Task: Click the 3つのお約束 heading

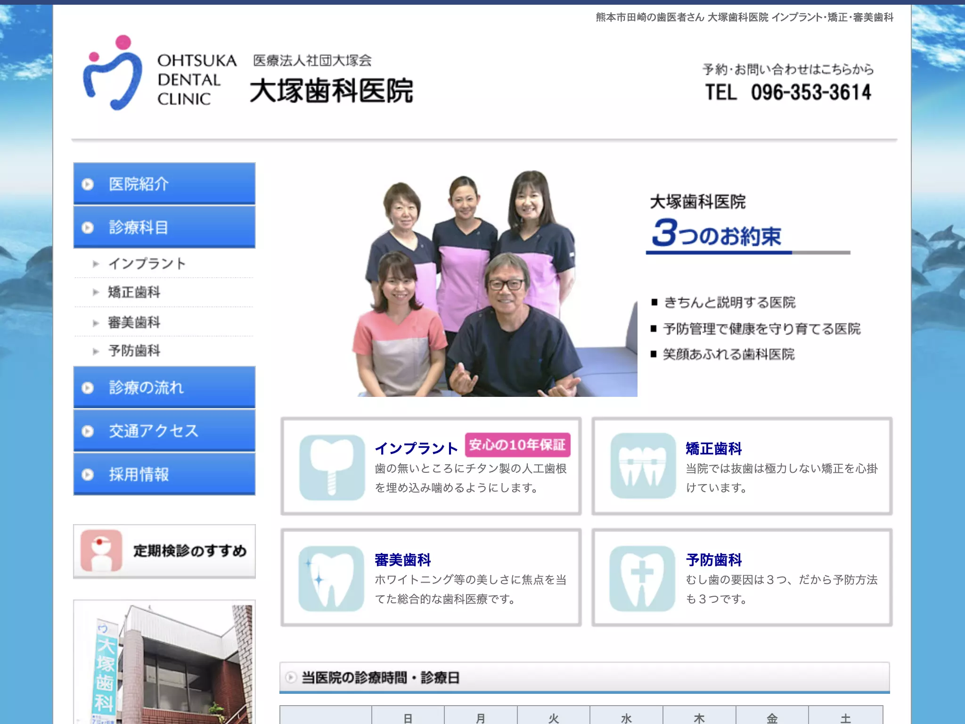Action: point(716,233)
